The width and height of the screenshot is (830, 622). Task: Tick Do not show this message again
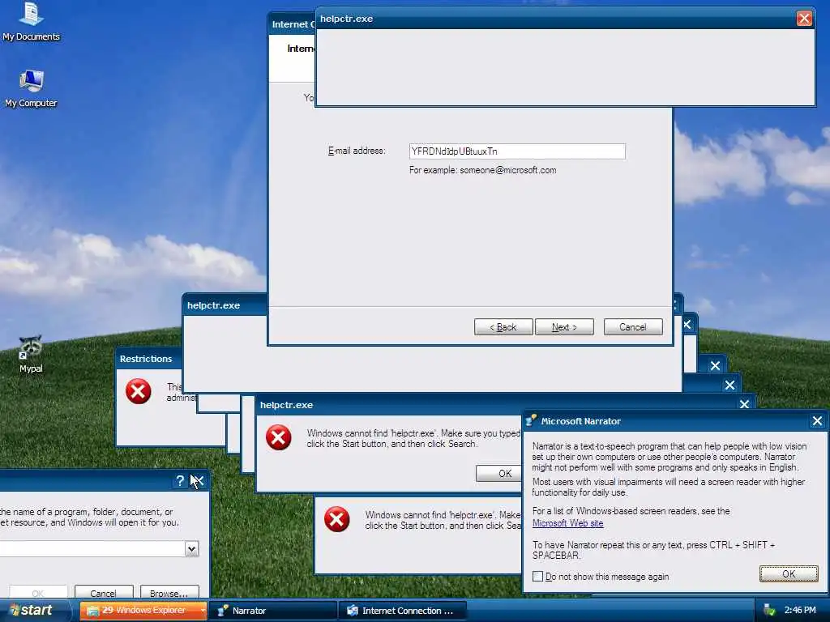[x=538, y=577]
